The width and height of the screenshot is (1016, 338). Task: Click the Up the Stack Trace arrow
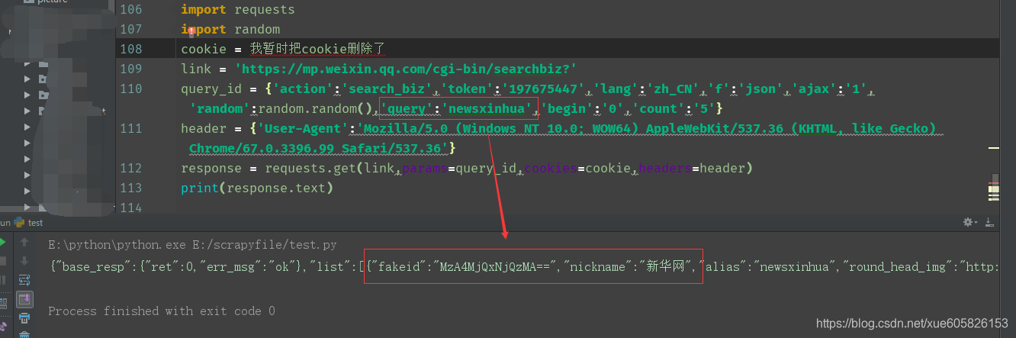[x=24, y=243]
